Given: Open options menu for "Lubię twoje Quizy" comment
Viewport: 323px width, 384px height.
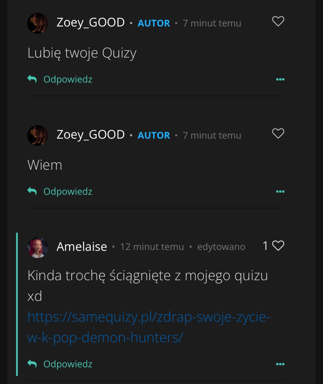Looking at the screenshot, I should (280, 79).
